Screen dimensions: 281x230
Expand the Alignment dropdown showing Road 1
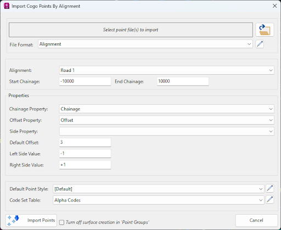(167, 70)
